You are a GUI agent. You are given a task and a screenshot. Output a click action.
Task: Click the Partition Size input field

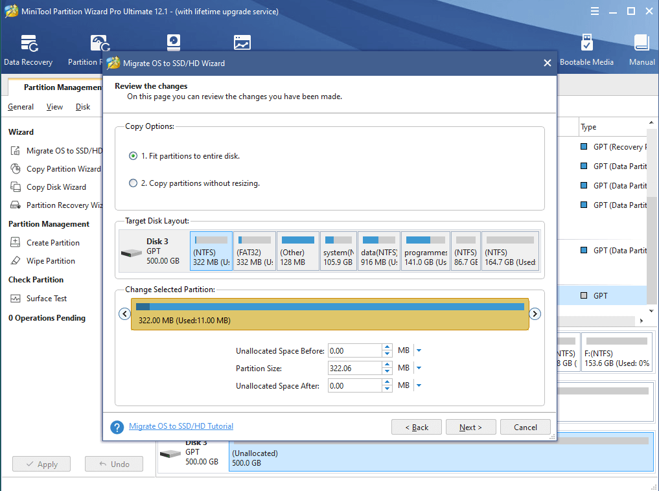tap(355, 369)
